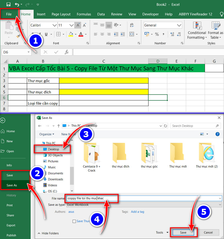
Task: Apply the red Font Color
Action: 81,34
